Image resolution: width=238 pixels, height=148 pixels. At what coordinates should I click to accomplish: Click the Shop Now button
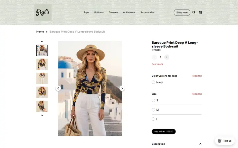click(x=182, y=12)
